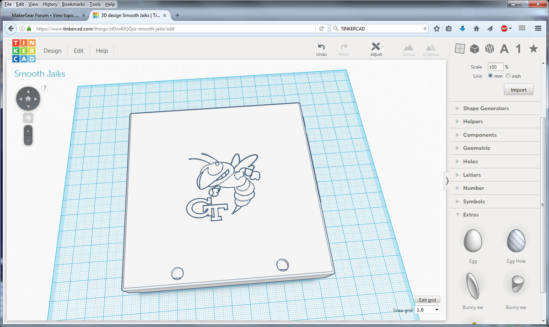Click the Scale percentage input field
Screen dimensions: 549x327
(495, 67)
